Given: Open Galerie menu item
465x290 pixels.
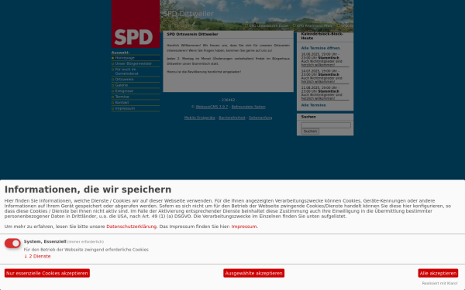Looking at the screenshot, I should click(122, 85).
